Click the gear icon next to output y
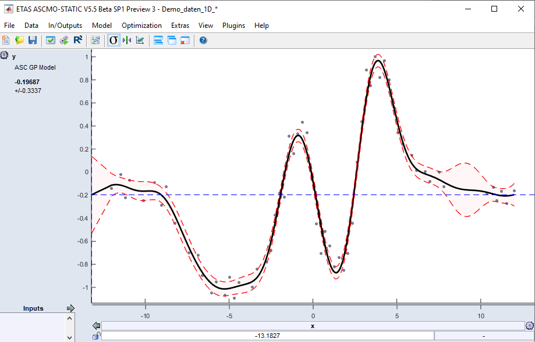 [x=4, y=55]
